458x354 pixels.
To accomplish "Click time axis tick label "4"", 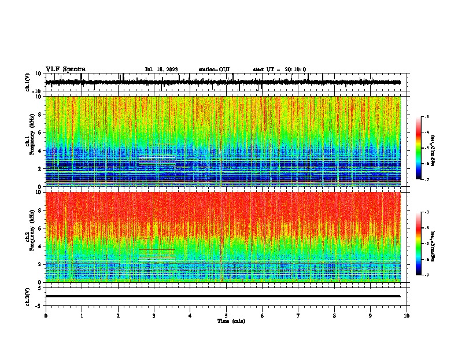I will tap(190, 316).
